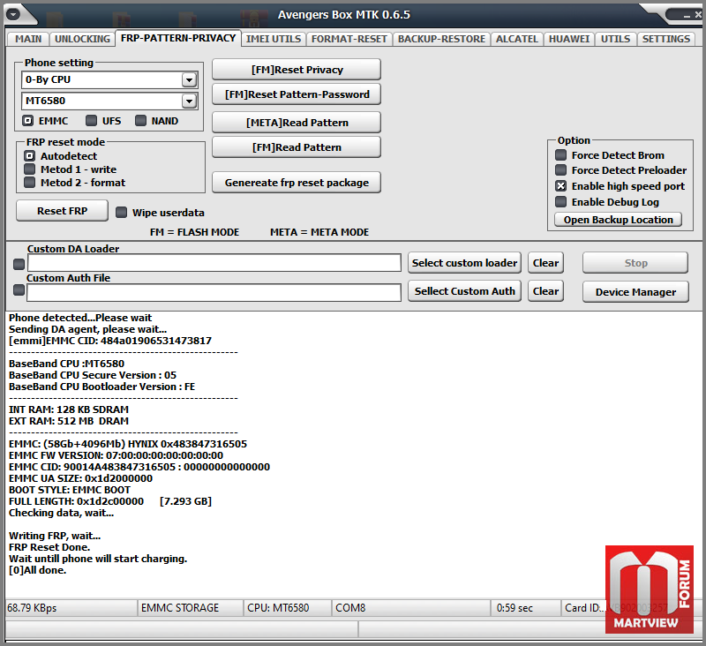
Task: Minimize the Avengers Box window
Action: click(x=687, y=16)
